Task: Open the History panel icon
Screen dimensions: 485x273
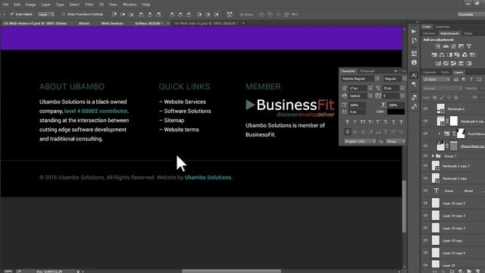Action: point(414,40)
